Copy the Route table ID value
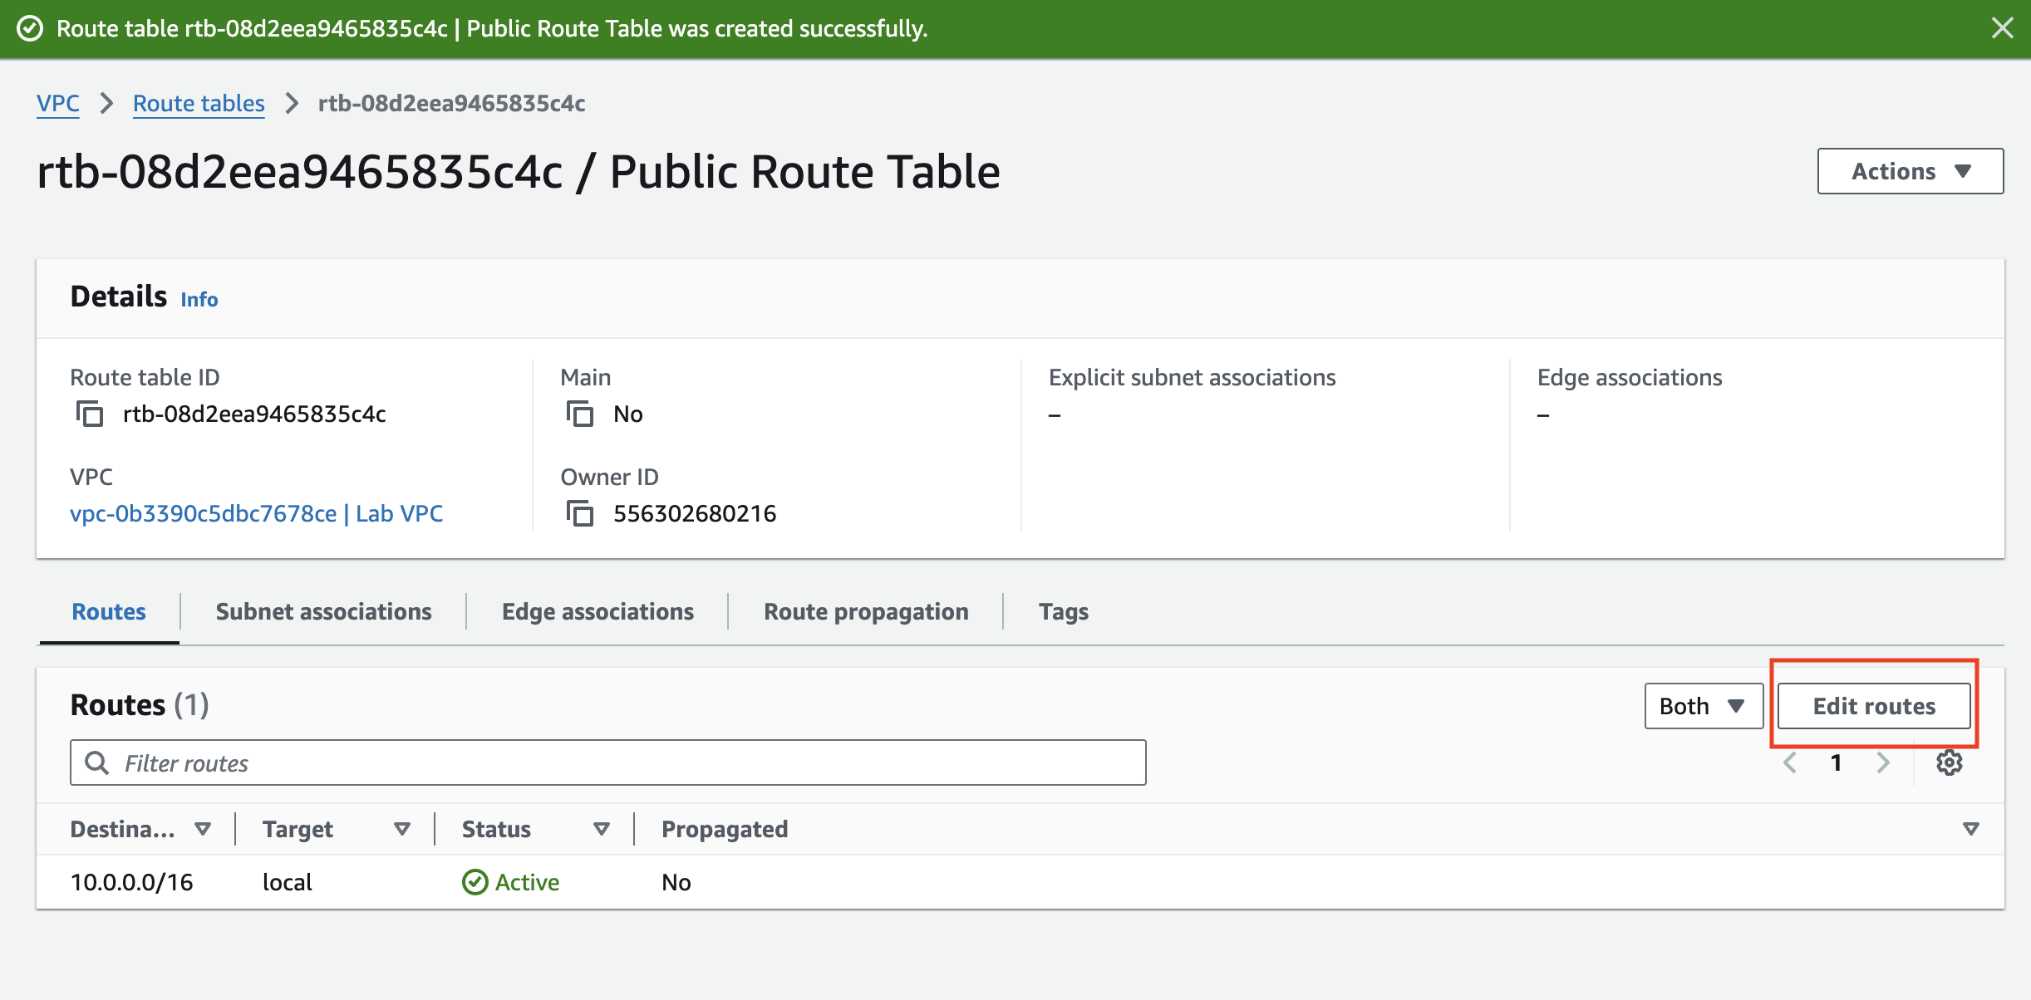Screen dimensions: 2031x1000 (89, 414)
